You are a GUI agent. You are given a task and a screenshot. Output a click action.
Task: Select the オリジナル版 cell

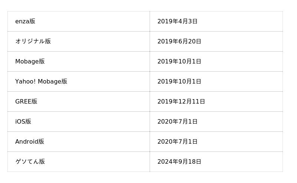33,42
